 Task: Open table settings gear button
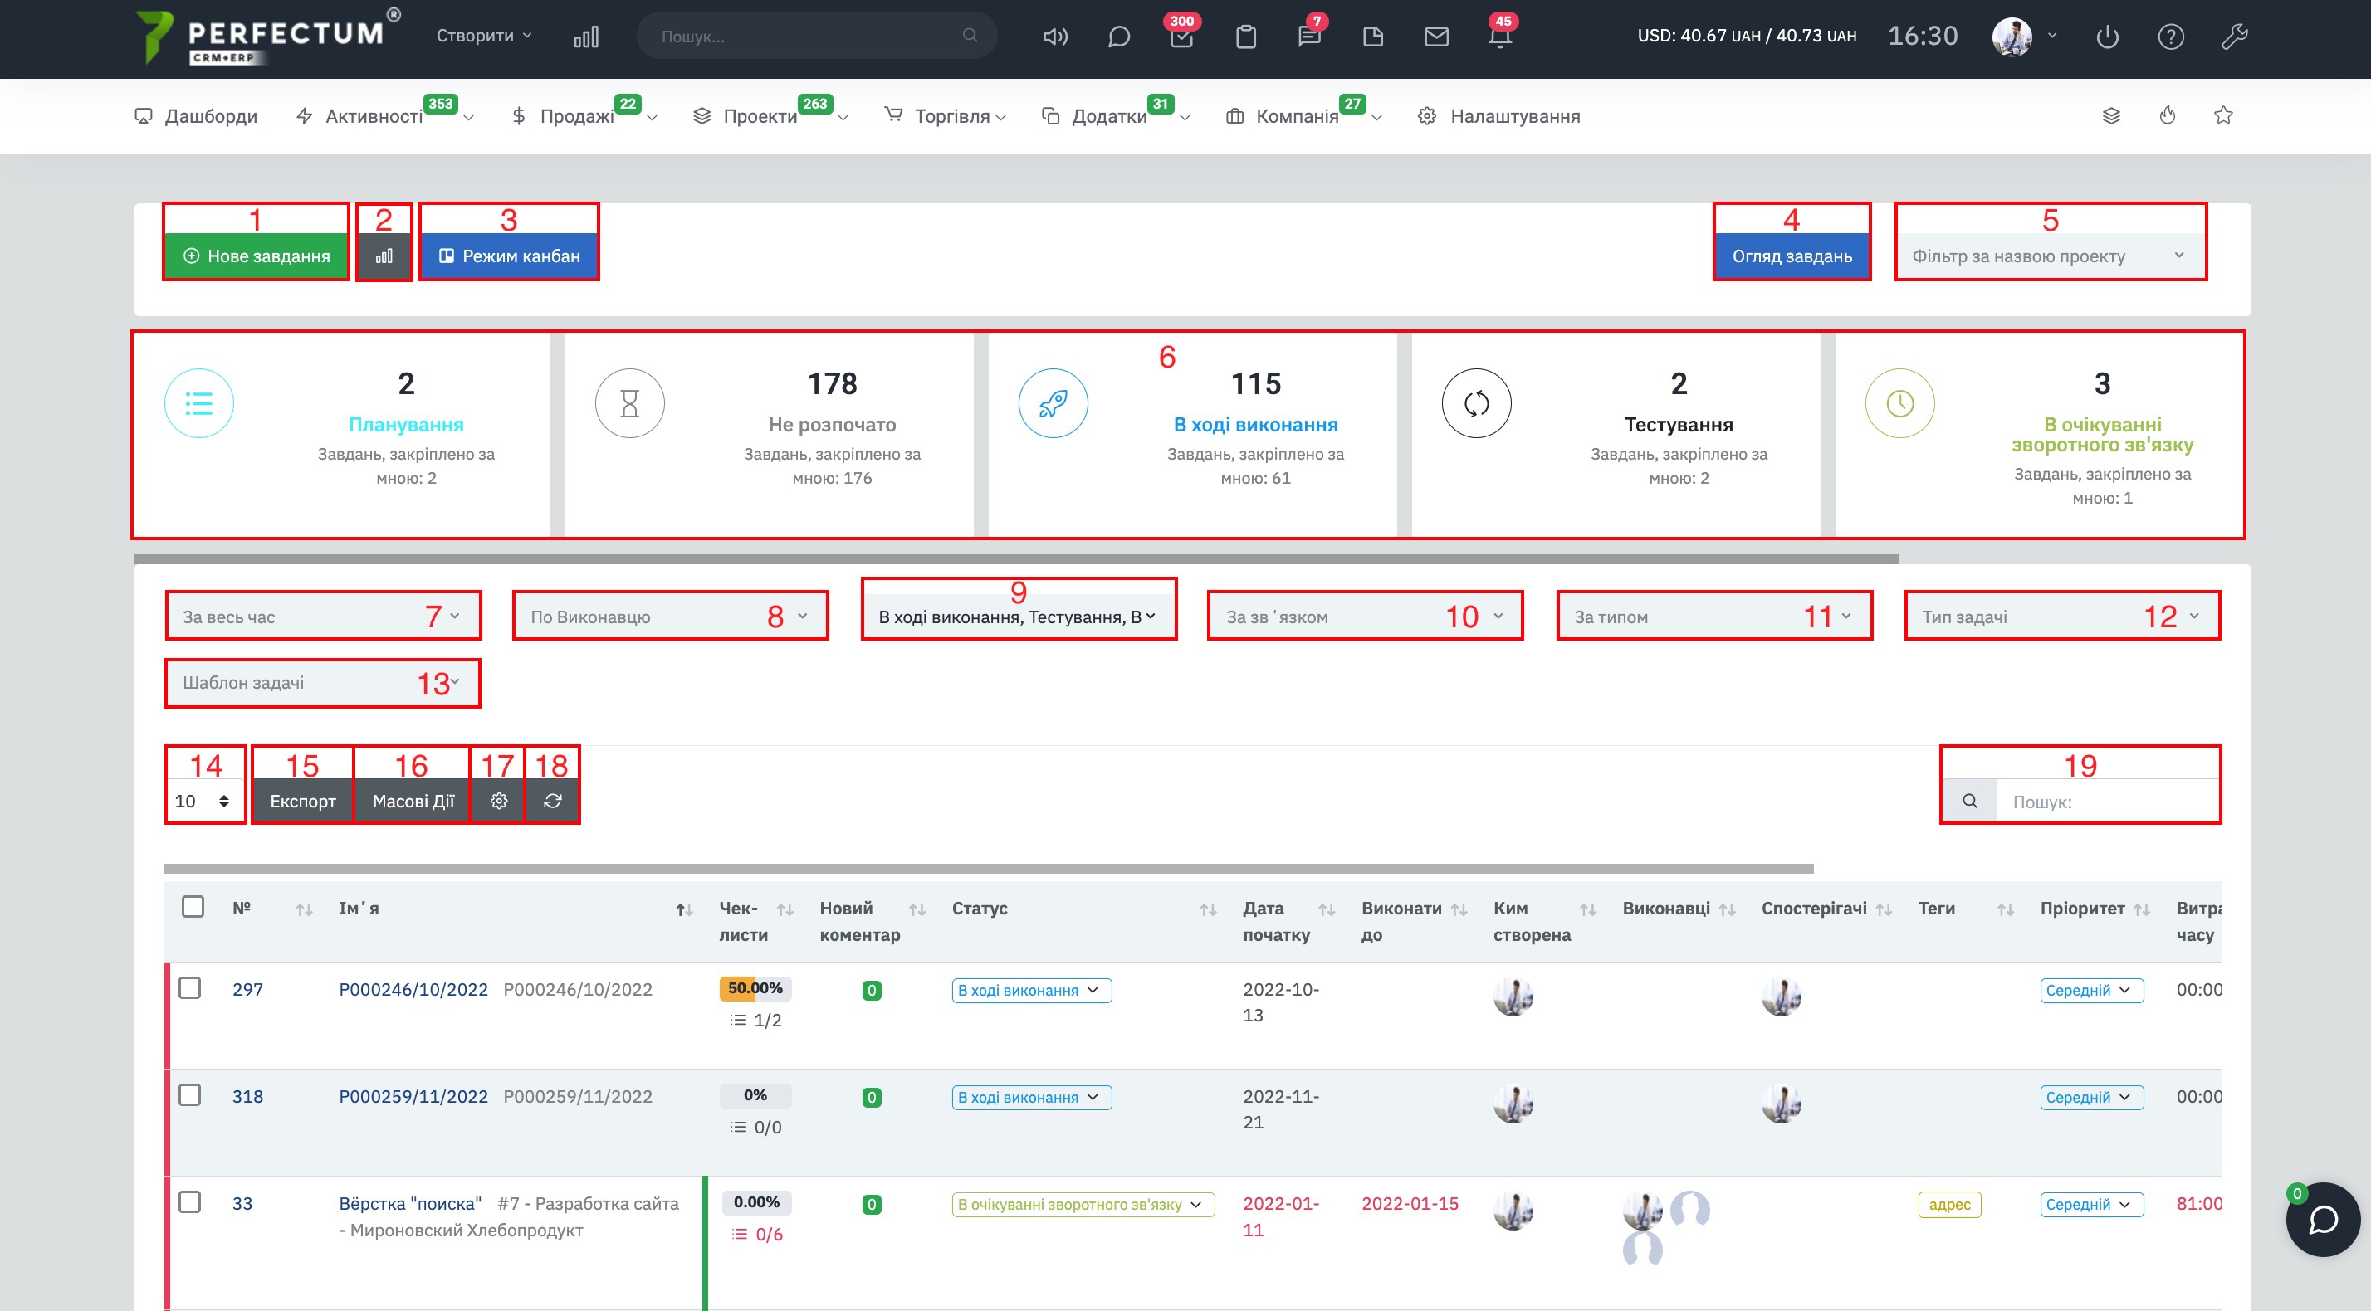click(x=499, y=801)
